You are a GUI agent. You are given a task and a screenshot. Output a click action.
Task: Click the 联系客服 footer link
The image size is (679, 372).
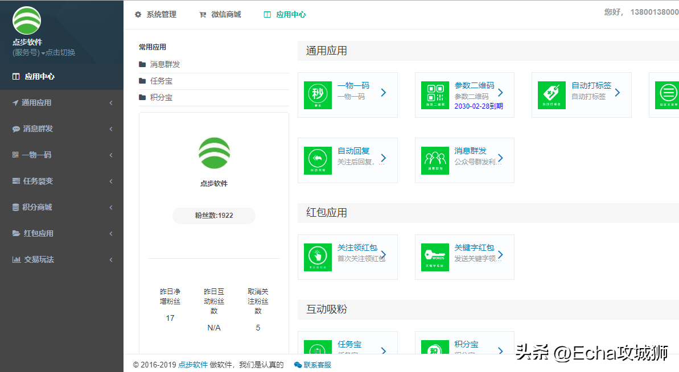pos(318,365)
